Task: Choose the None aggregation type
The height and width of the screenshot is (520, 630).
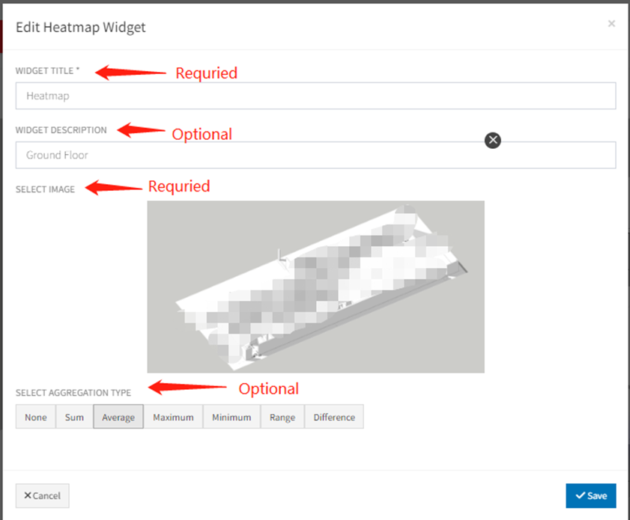Action: [35, 417]
